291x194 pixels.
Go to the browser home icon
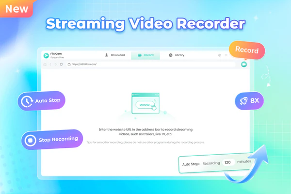45,64
